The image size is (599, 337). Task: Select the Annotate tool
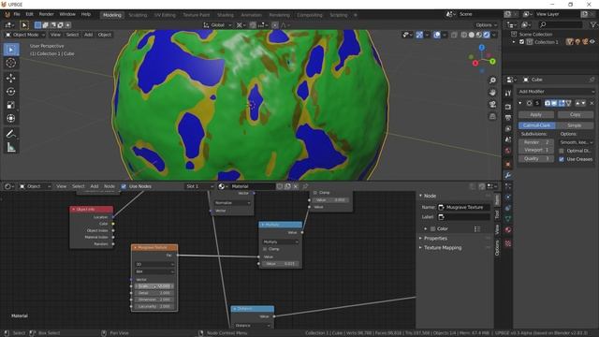(x=11, y=134)
